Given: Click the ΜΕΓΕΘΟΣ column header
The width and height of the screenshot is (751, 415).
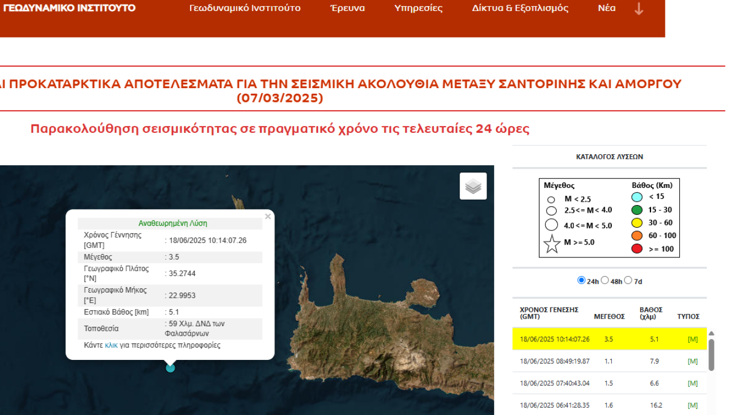Looking at the screenshot, I should [x=609, y=317].
